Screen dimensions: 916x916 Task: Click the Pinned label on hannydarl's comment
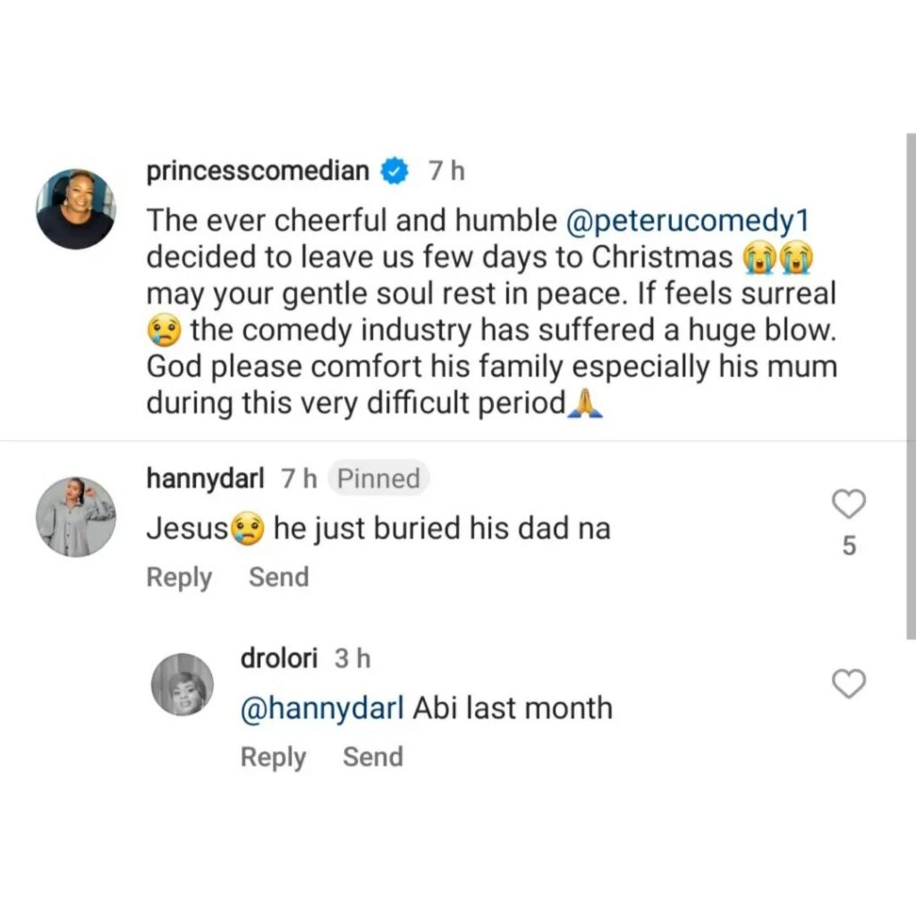[x=378, y=479]
